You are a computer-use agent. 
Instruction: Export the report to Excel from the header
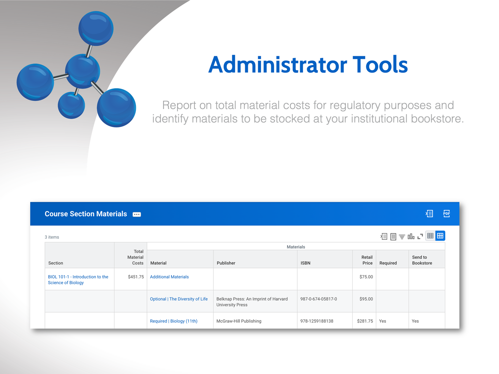[429, 213]
